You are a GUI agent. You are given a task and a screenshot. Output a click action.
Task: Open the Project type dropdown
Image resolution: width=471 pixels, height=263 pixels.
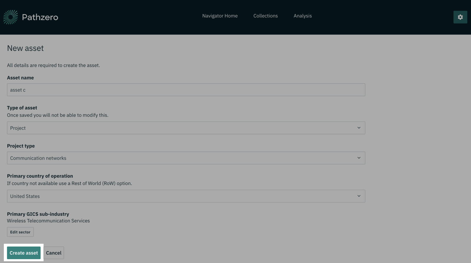click(186, 158)
